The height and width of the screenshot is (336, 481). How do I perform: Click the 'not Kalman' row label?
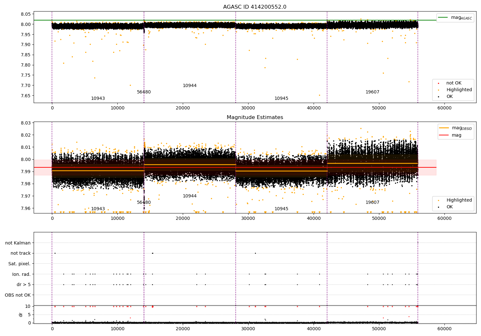click(x=18, y=243)
